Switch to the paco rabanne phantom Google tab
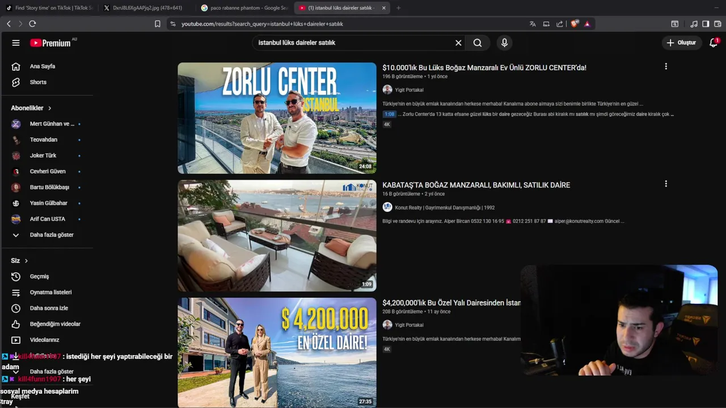 (x=244, y=8)
